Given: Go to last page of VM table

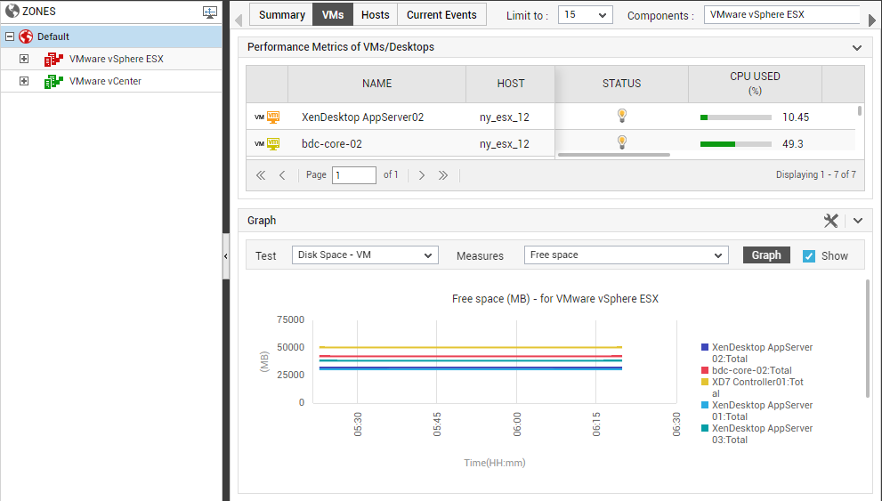Looking at the screenshot, I should click(x=443, y=175).
